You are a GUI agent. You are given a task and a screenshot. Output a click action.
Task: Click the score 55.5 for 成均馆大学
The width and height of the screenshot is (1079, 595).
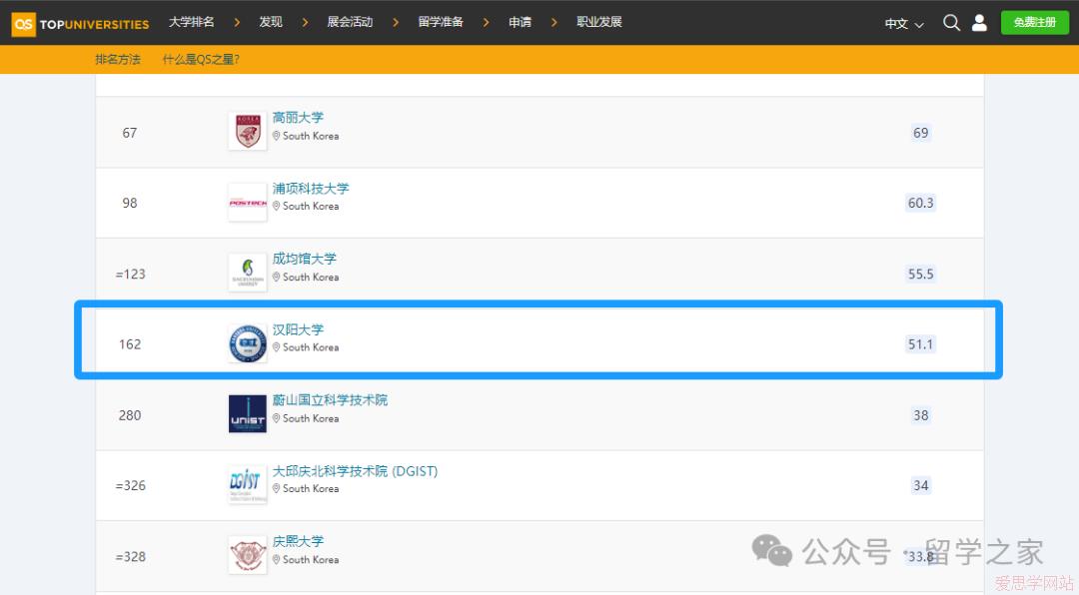(921, 274)
